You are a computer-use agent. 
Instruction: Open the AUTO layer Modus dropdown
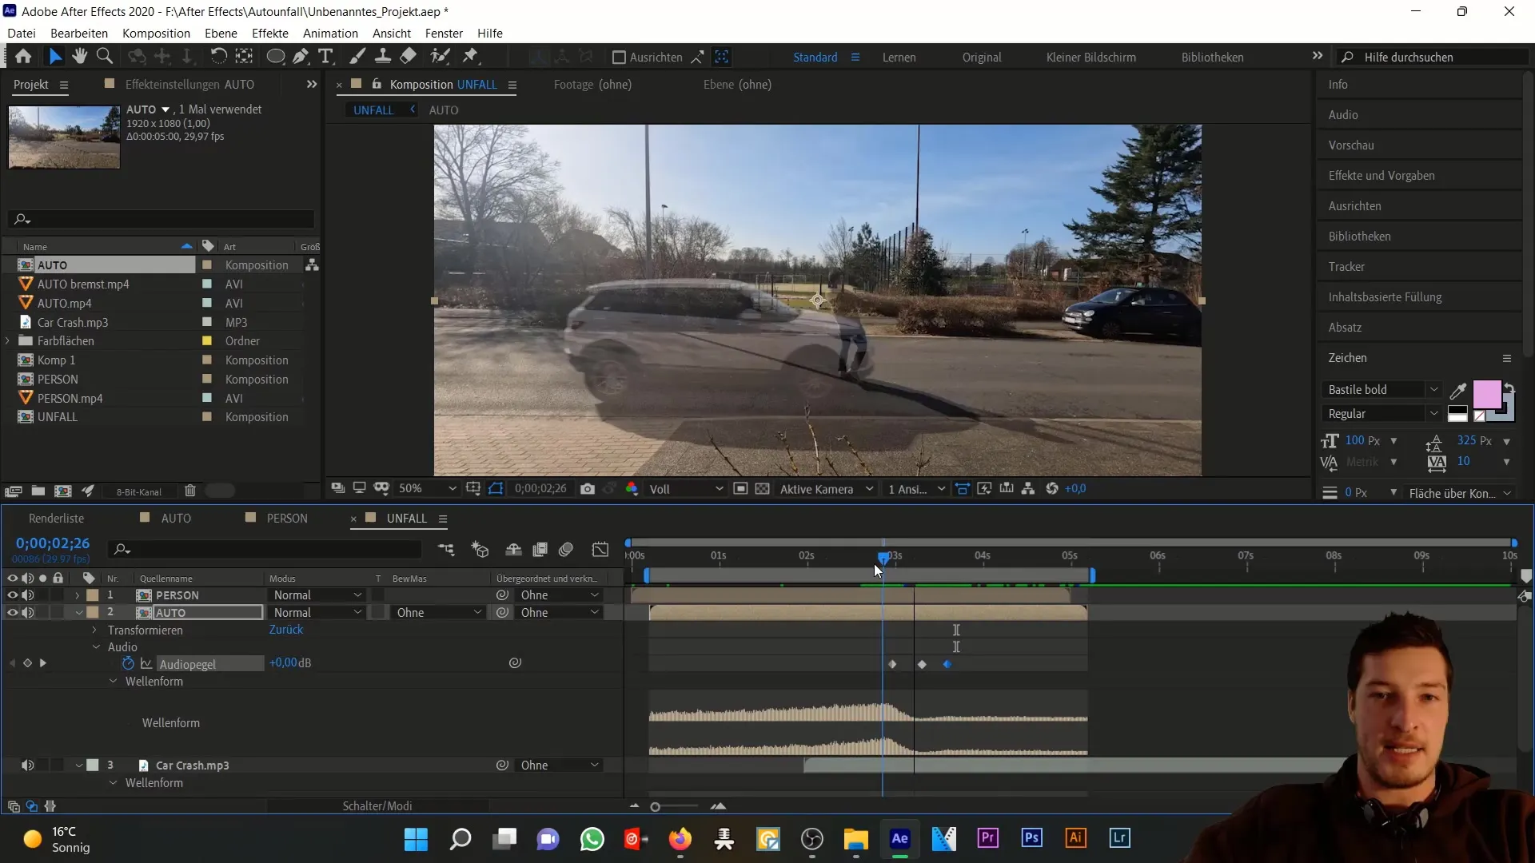317,613
